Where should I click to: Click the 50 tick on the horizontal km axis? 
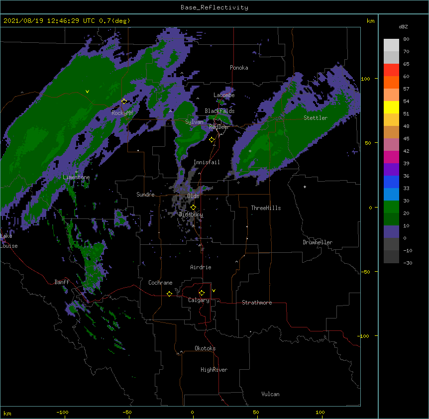[256, 412]
